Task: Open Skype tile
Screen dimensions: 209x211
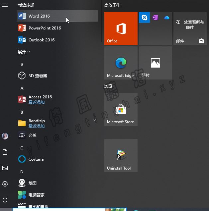Action: (144, 17)
